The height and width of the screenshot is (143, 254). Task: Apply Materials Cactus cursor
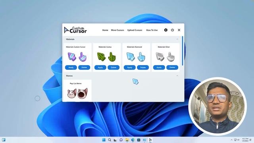pyautogui.click(x=100, y=68)
